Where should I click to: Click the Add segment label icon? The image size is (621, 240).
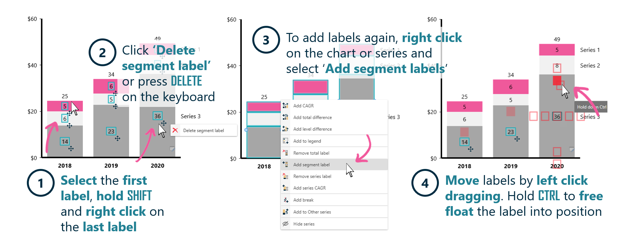click(x=285, y=165)
